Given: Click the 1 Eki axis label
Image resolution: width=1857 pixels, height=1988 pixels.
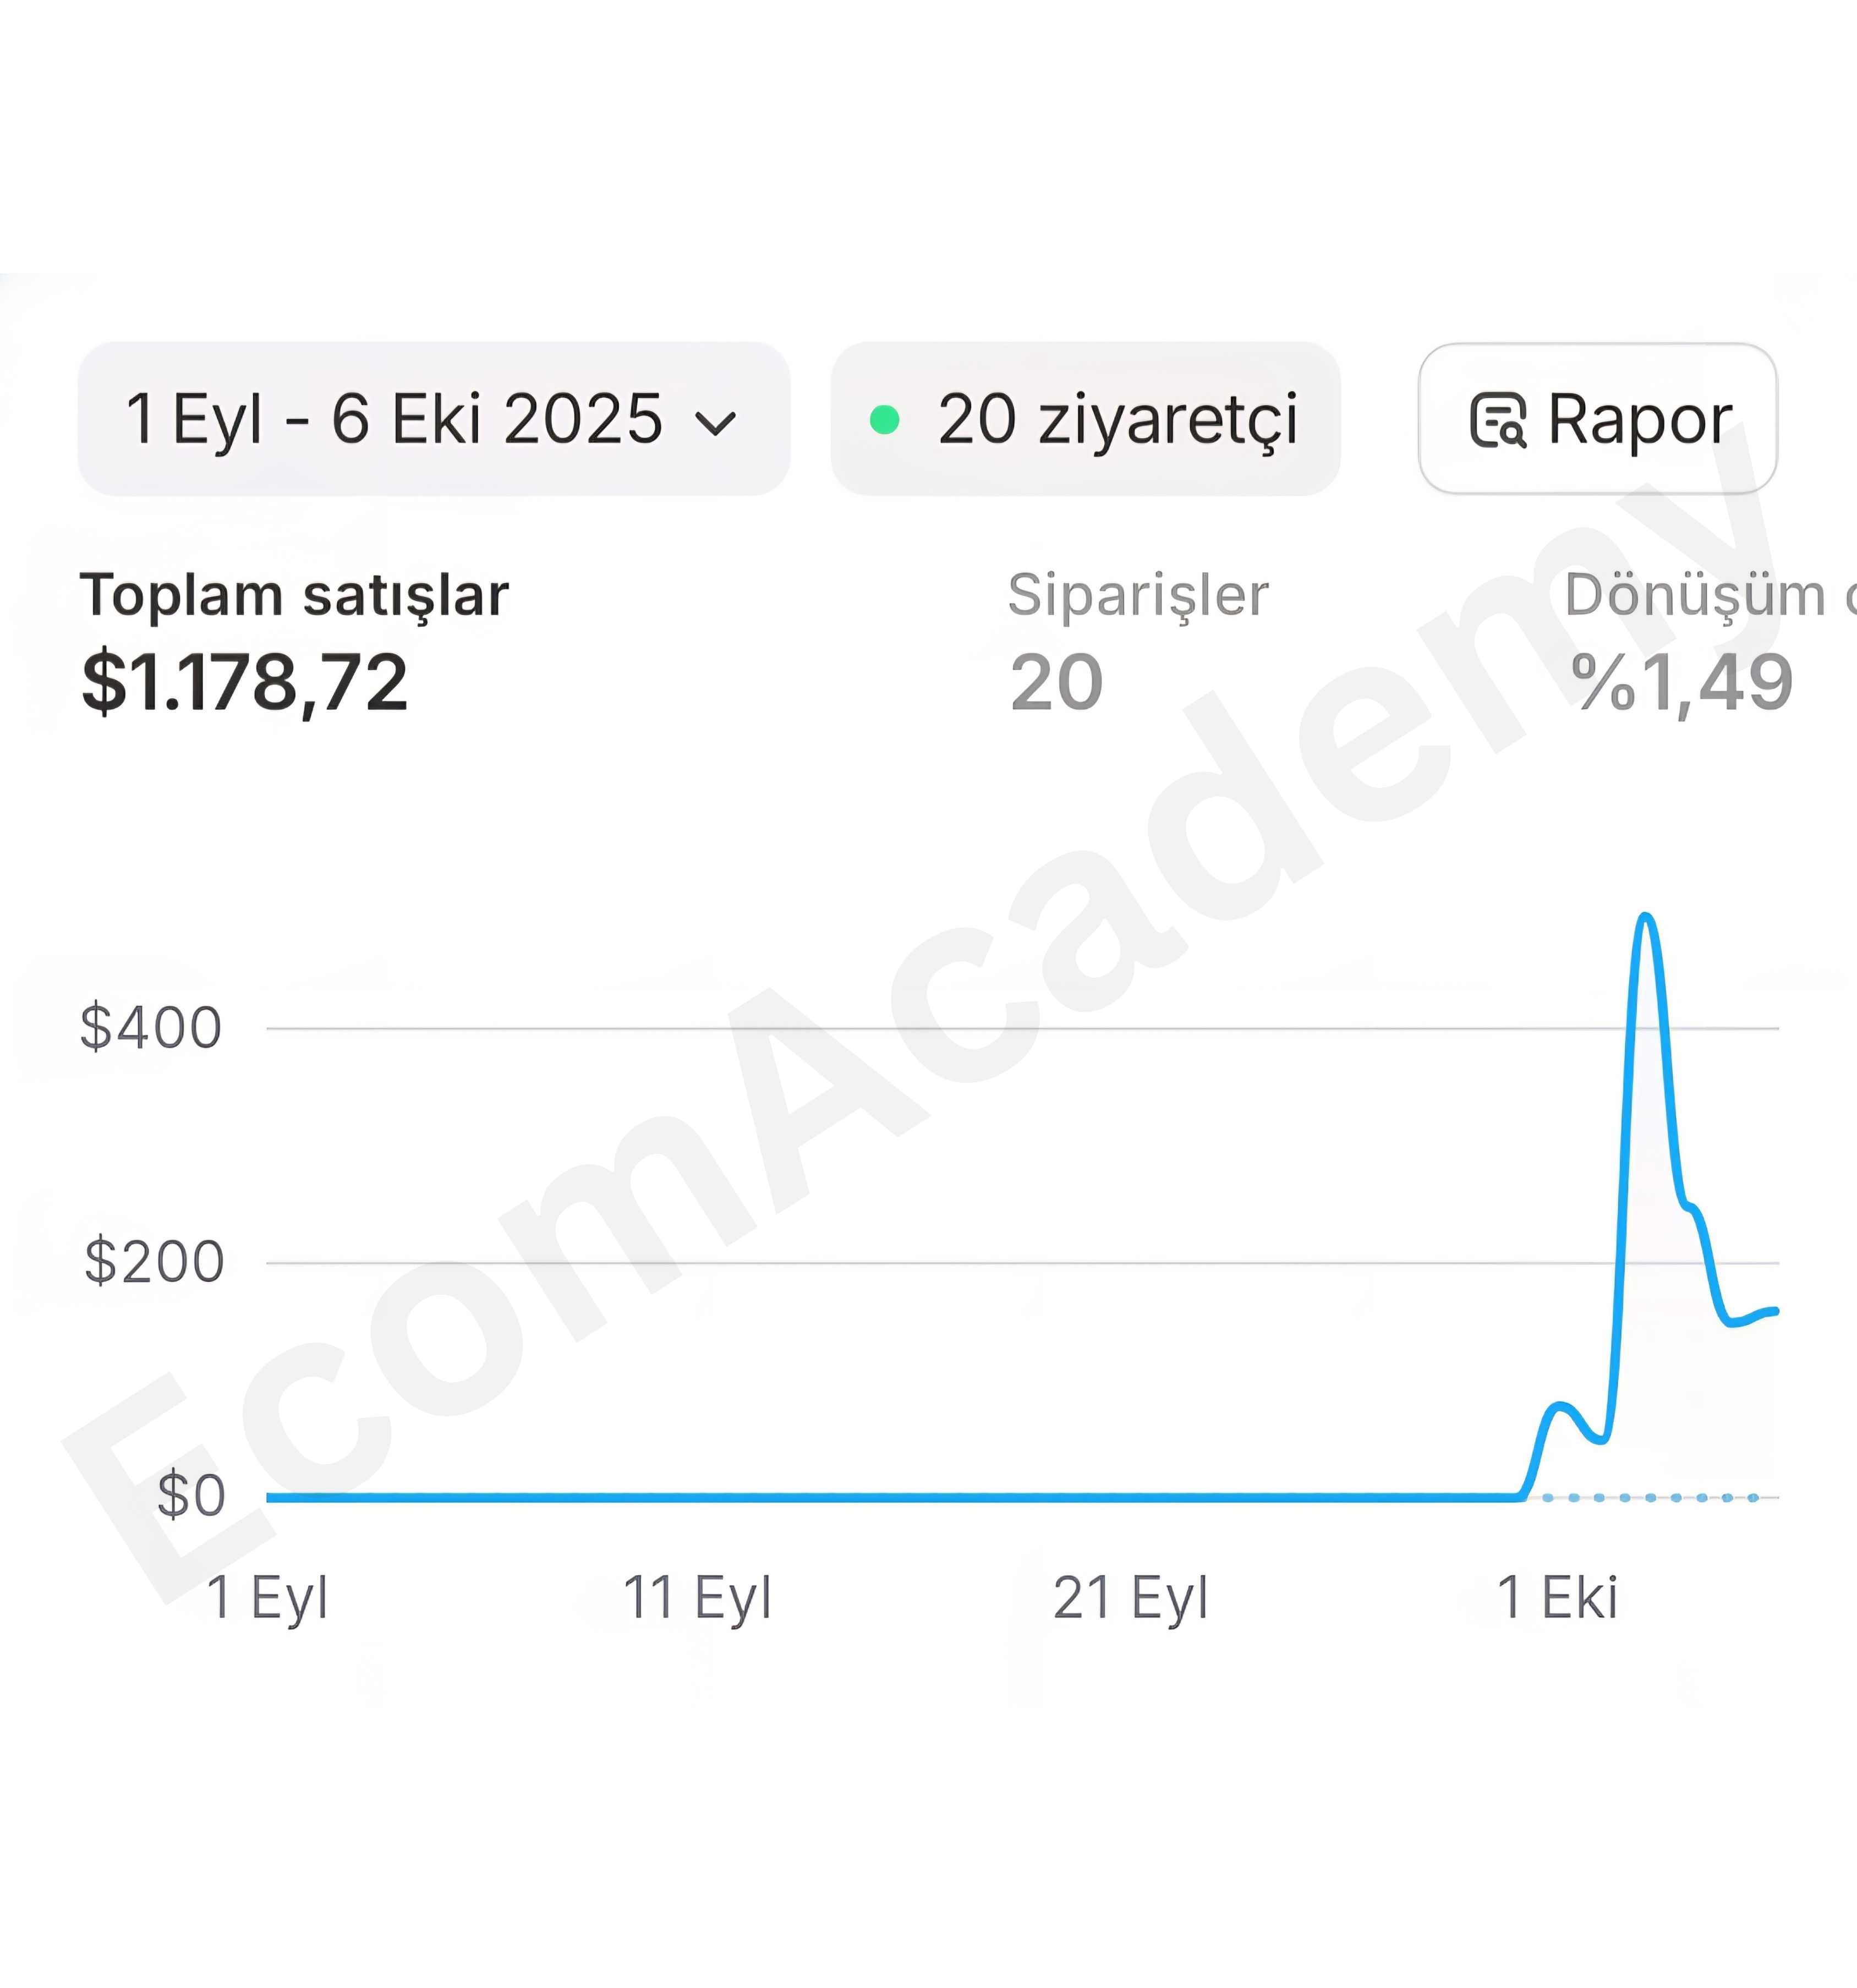Looking at the screenshot, I should point(1557,1597).
